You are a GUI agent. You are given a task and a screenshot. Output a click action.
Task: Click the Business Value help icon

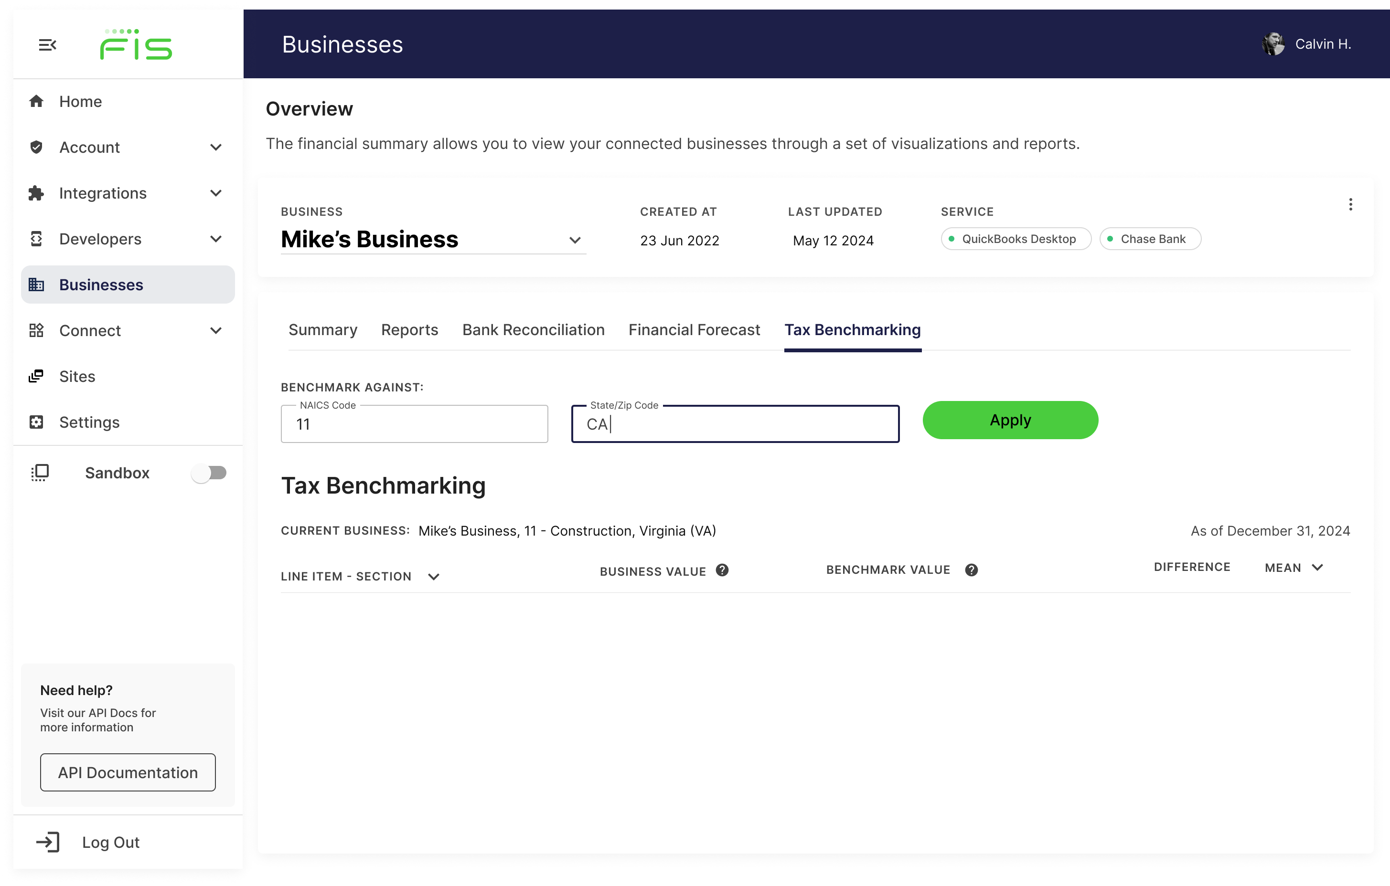[x=722, y=570]
